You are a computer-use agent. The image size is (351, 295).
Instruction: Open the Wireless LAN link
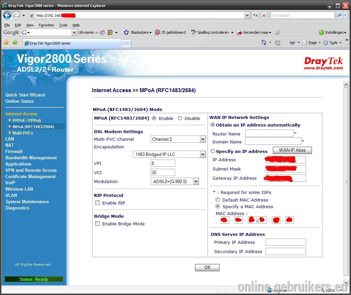coord(19,189)
